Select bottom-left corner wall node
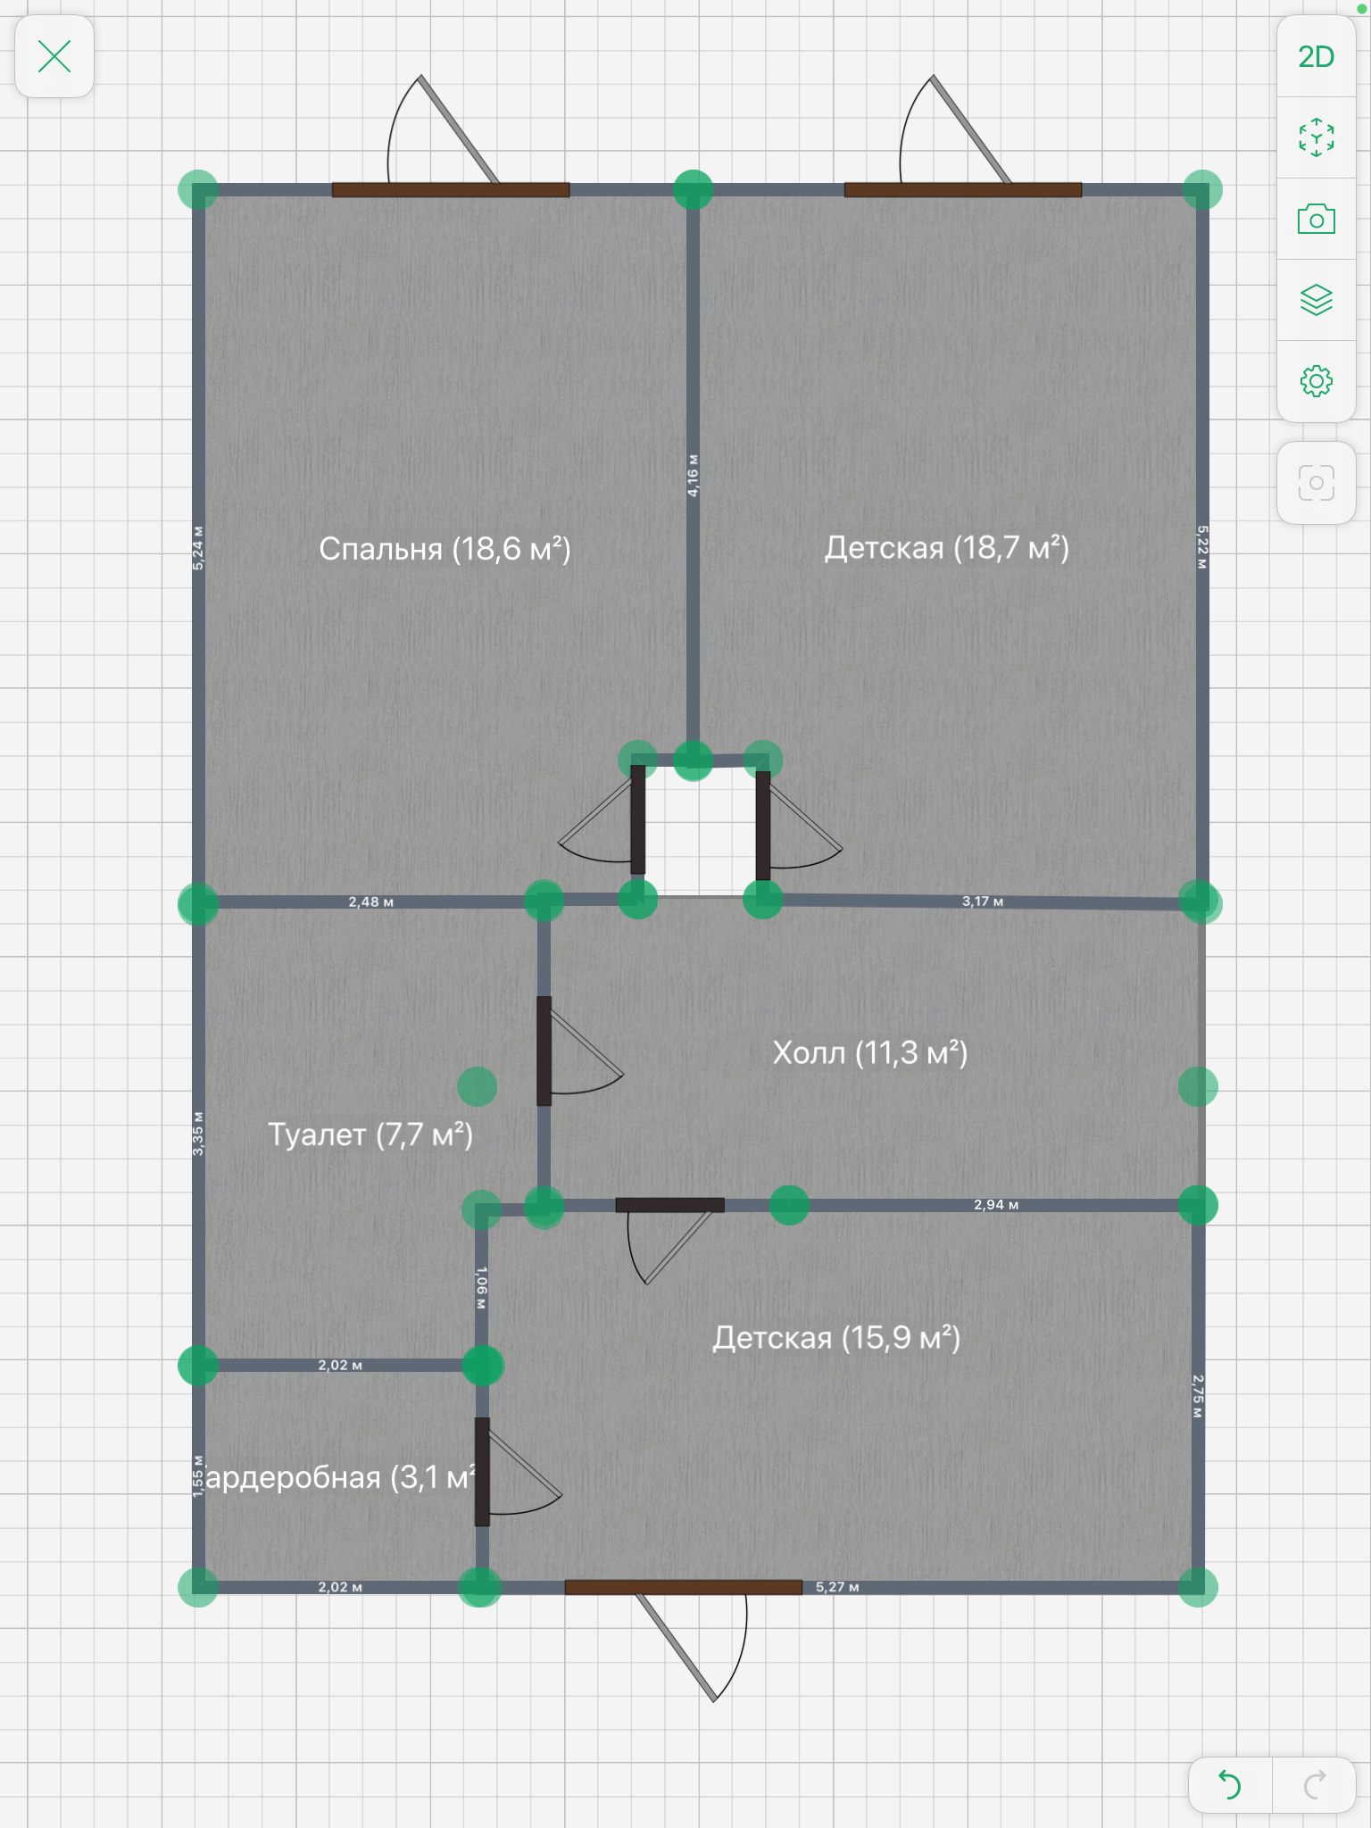The height and width of the screenshot is (1828, 1371). [x=198, y=1587]
